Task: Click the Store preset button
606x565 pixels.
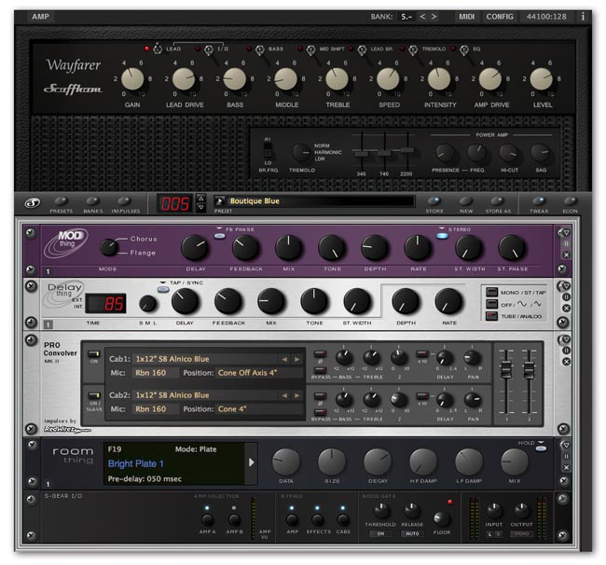Action: [434, 200]
